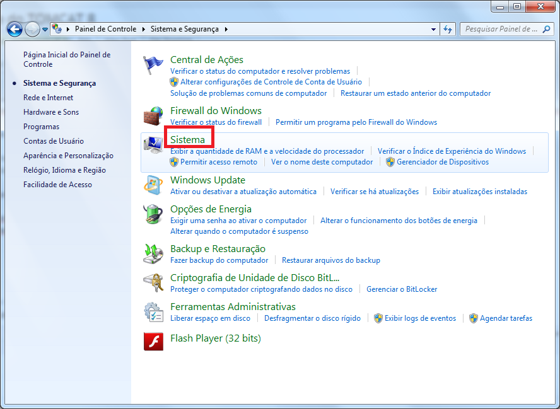
Task: Click Verificar o status do firewall
Action: (216, 122)
